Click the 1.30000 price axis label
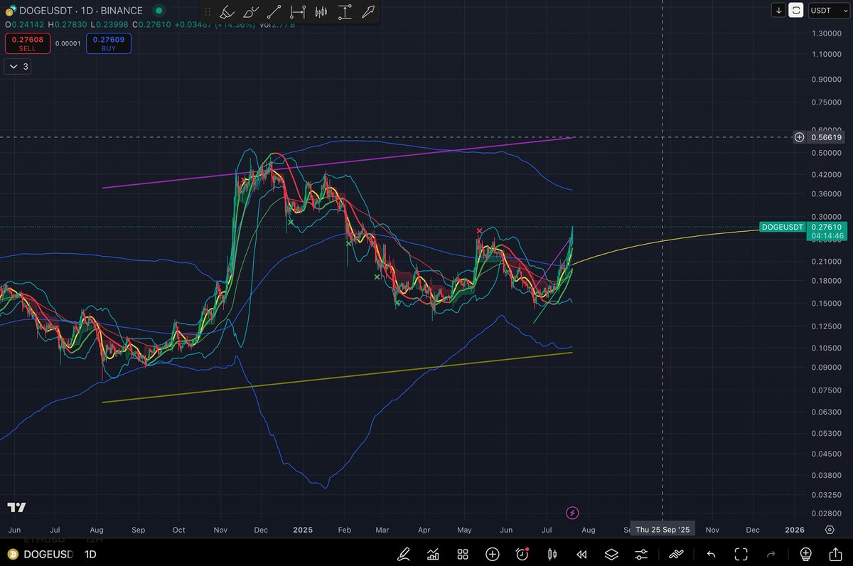853x566 pixels. click(825, 33)
